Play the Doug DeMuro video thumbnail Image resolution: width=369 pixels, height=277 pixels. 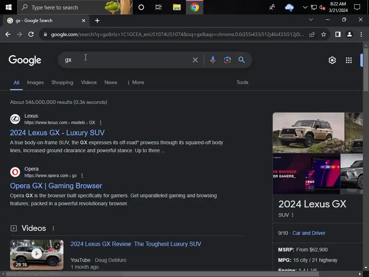(37, 255)
